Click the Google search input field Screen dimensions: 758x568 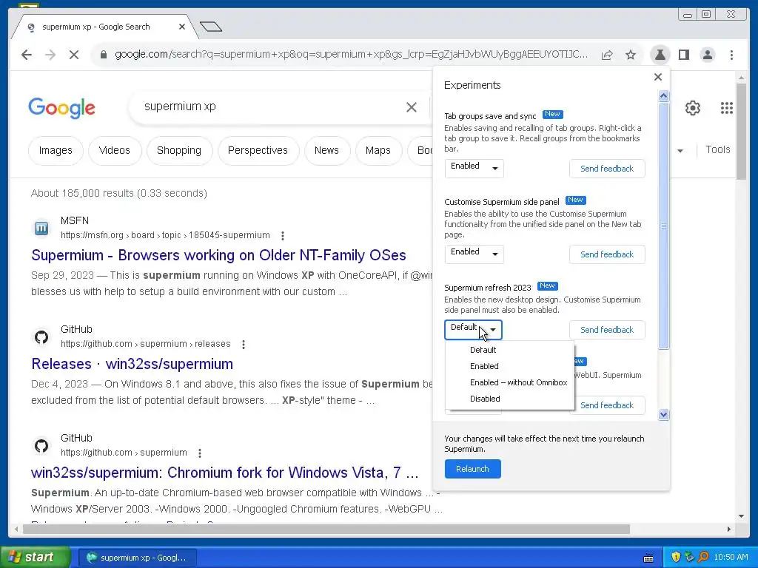271,106
